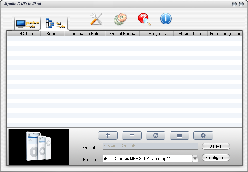Switch to preview mode tab
This screenshot has height=172, width=248.
point(28,24)
